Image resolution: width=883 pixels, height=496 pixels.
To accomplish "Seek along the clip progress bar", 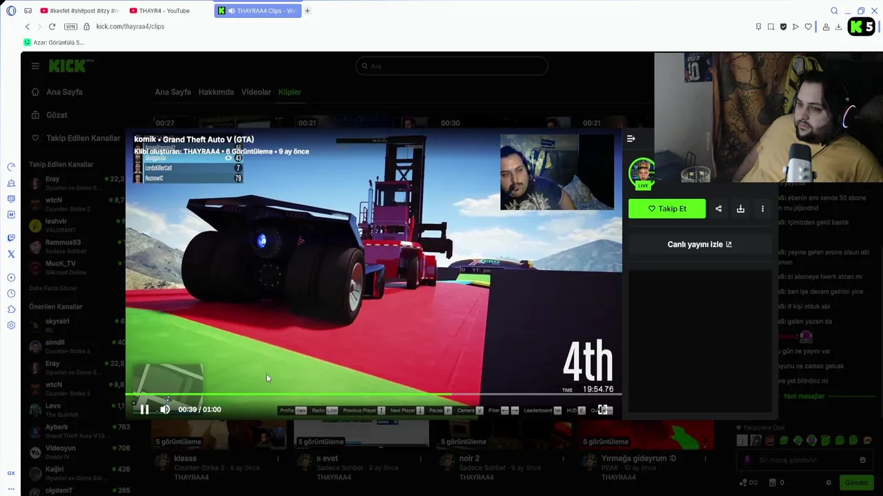I will (373, 395).
